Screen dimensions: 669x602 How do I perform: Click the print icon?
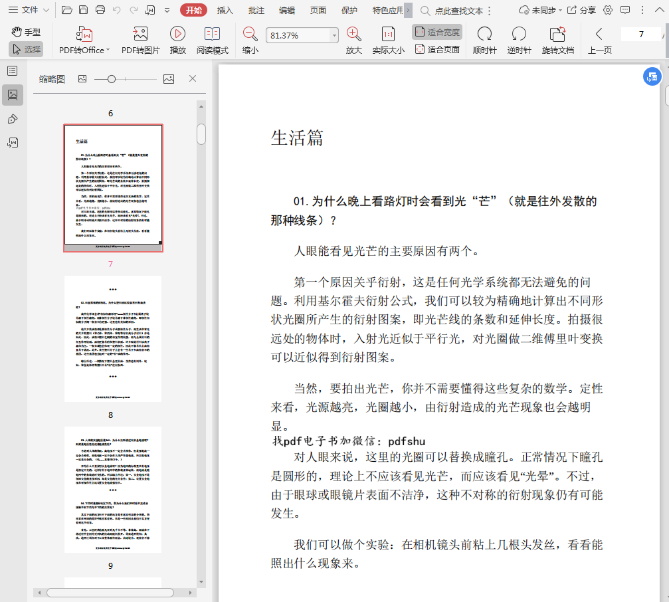click(100, 10)
